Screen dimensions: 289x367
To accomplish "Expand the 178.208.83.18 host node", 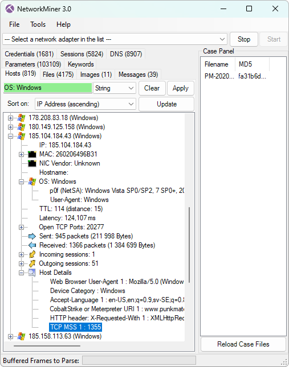I will 10,118.
